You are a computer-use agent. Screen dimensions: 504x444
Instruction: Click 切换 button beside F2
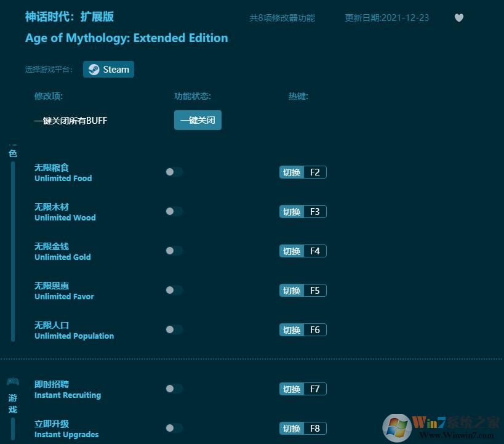tap(292, 172)
